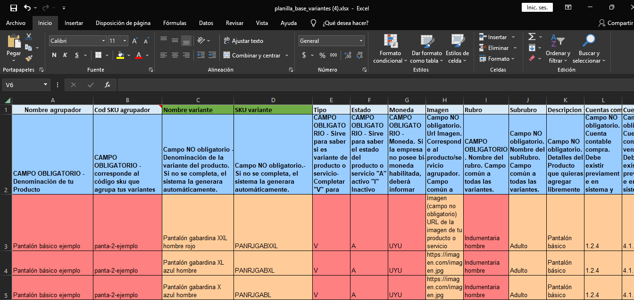Expand Pegar options arrow
This screenshot has height=300, width=634.
pos(14,60)
